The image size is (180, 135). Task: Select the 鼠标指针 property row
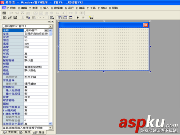coord(26,60)
